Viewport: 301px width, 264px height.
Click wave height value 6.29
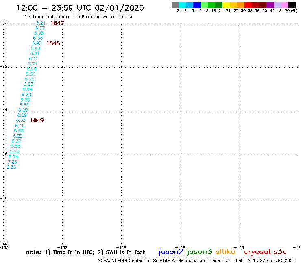tap(23, 110)
